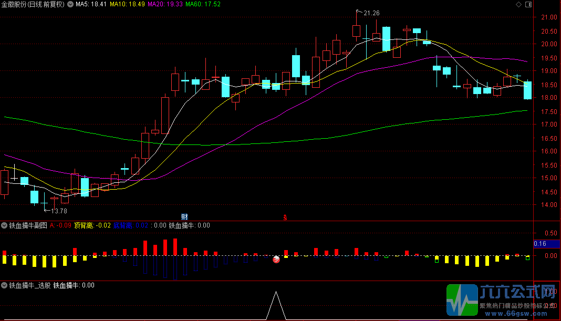The width and height of the screenshot is (561, 321).
Task: Toggle the panel layout icon at top right
Action: [528, 4]
